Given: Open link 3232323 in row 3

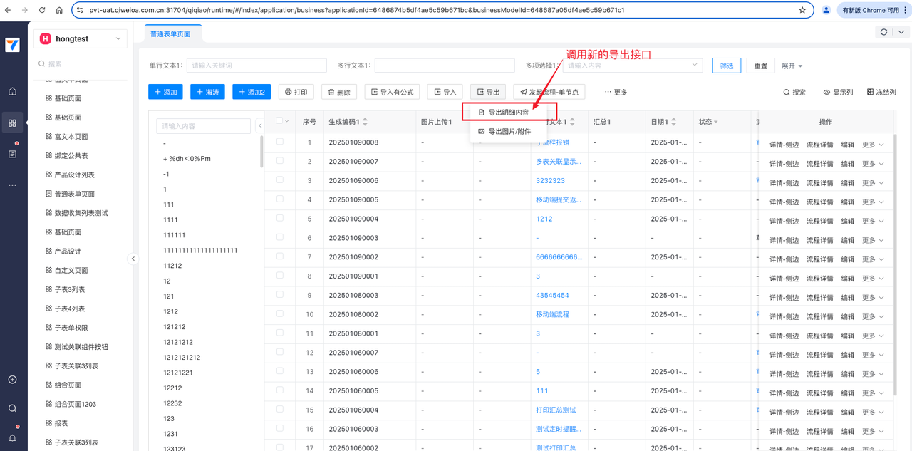Looking at the screenshot, I should click(x=550, y=181).
